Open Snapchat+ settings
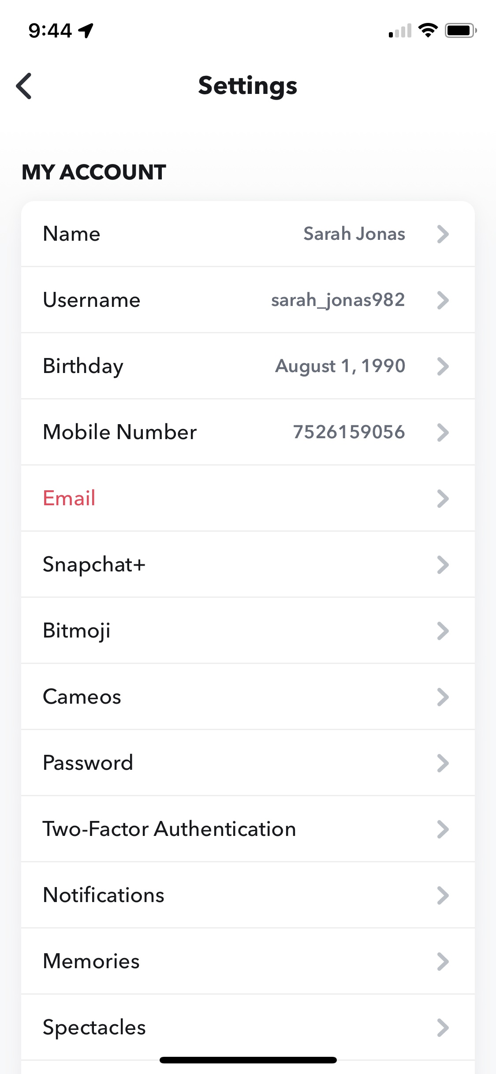The image size is (496, 1074). pyautogui.click(x=94, y=564)
